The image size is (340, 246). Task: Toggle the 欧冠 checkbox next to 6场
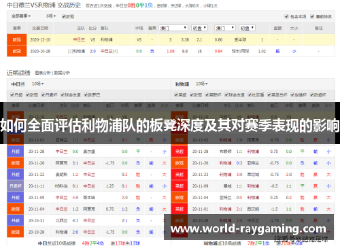point(64,16)
